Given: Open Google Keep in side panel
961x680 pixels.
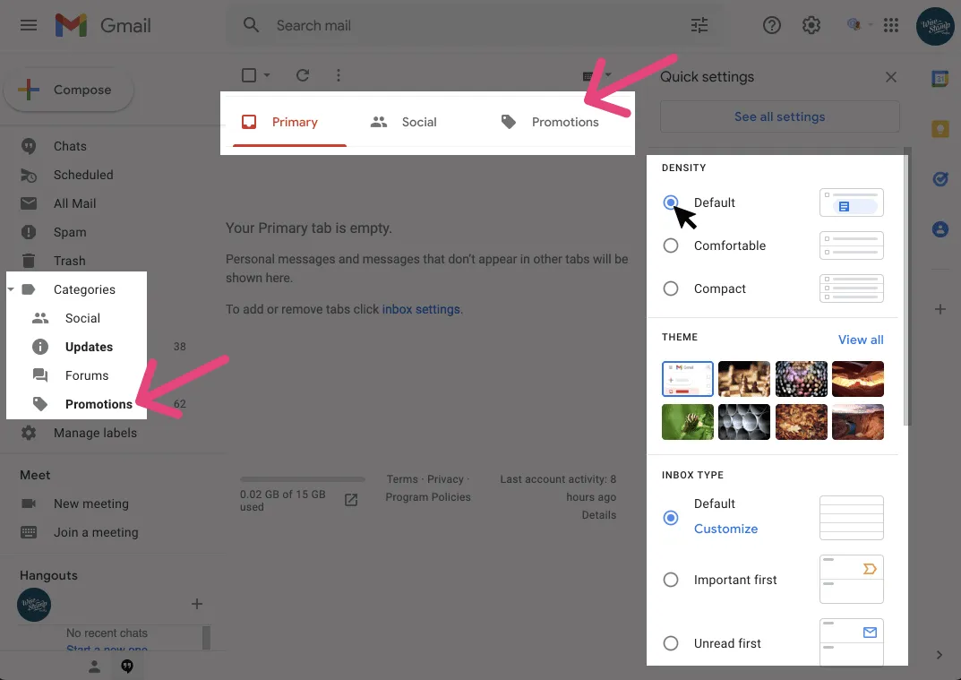Looking at the screenshot, I should coord(940,128).
